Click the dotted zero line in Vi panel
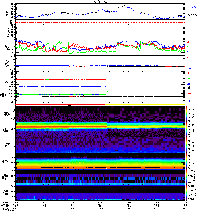 145,79
